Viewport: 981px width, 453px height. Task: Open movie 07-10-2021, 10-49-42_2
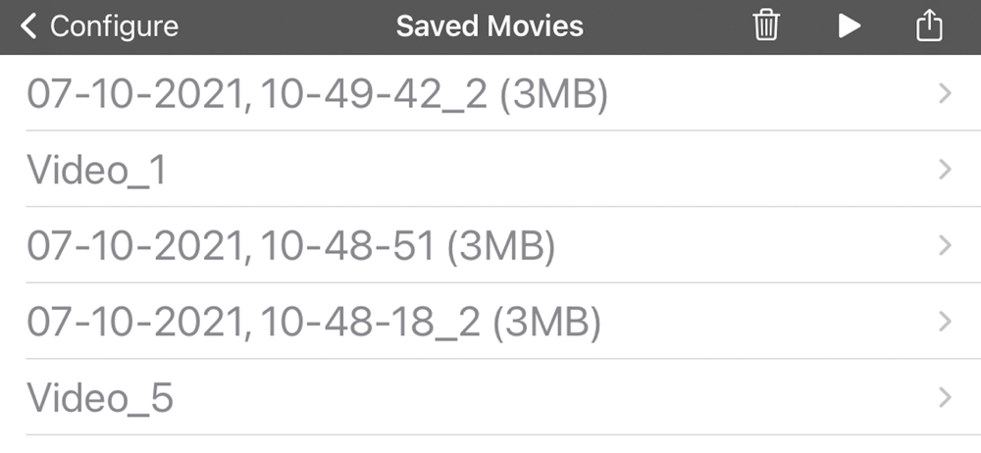(490, 93)
